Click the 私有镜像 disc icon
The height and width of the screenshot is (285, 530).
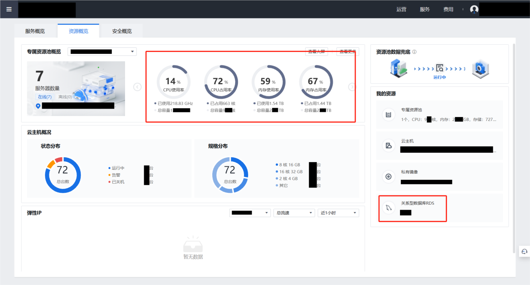389,176
